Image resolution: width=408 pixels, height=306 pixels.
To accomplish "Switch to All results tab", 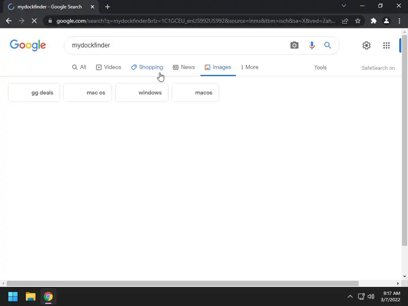I will pyautogui.click(x=79, y=67).
